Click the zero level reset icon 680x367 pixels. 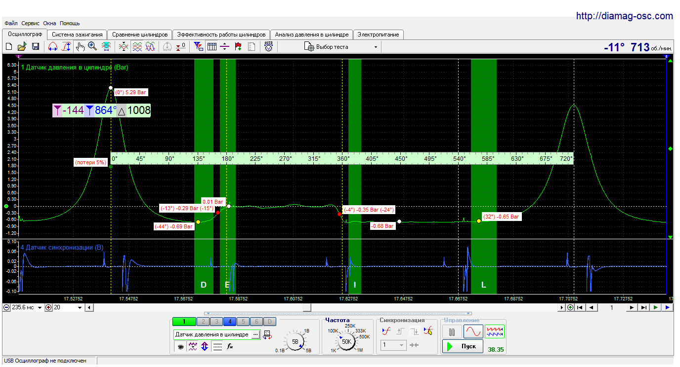click(181, 47)
